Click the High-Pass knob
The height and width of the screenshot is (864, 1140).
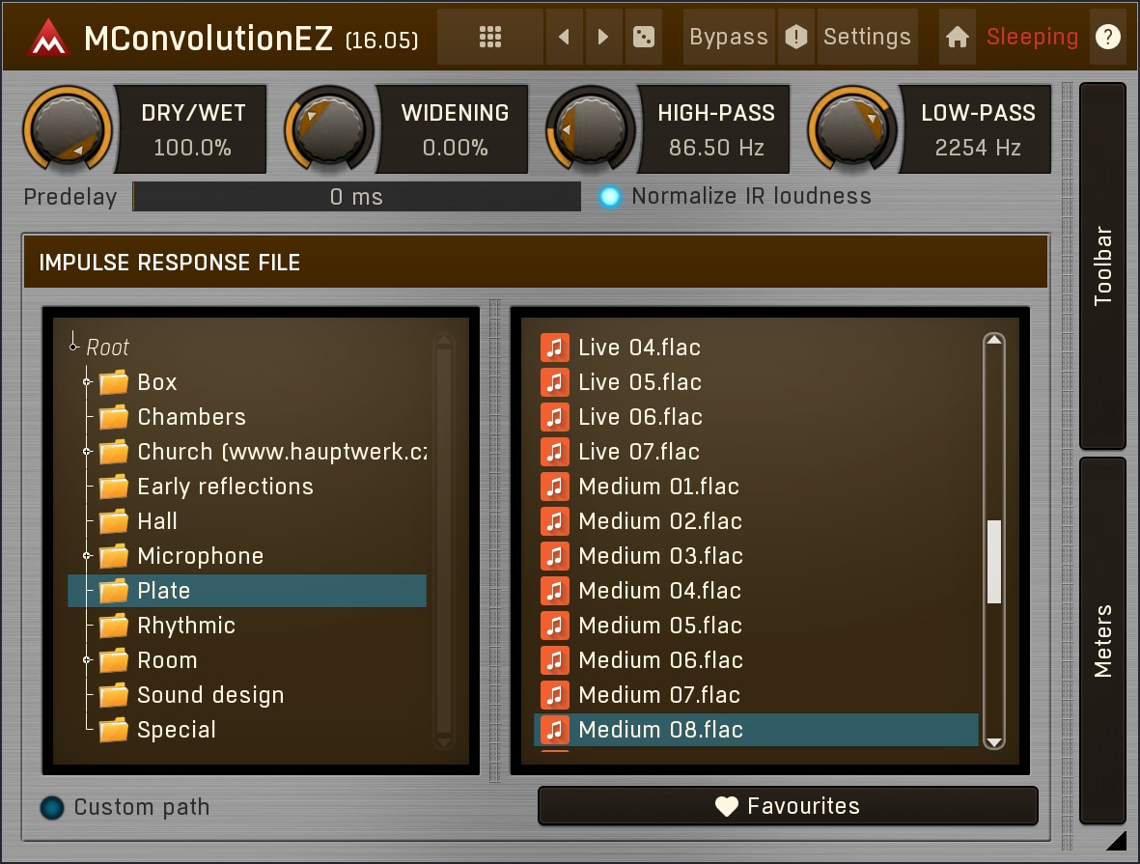591,129
